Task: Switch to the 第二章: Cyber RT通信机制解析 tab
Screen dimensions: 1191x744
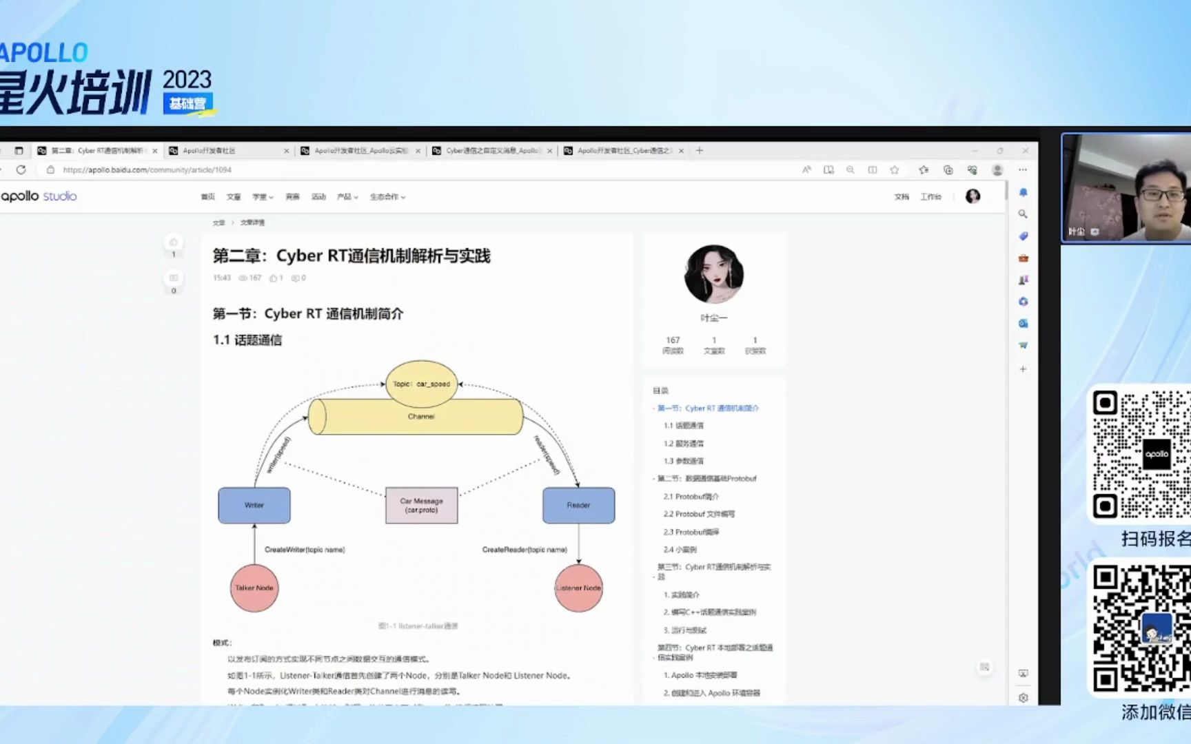Action: pos(98,150)
